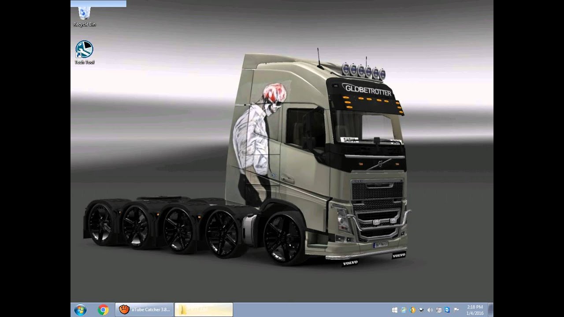Click the Show Desktop button
Image resolution: width=564 pixels, height=317 pixels.
click(490, 310)
